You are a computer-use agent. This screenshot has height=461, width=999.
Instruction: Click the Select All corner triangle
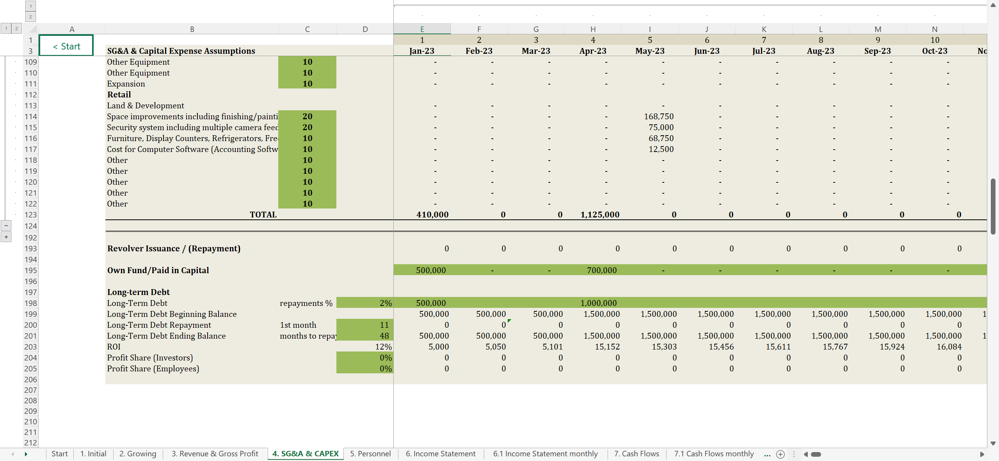(x=33, y=29)
